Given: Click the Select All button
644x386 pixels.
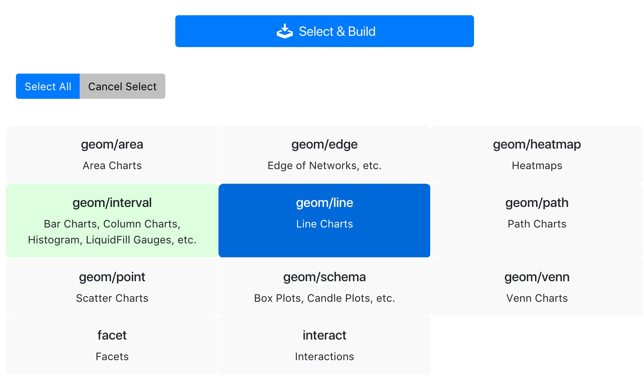Looking at the screenshot, I should tap(48, 86).
